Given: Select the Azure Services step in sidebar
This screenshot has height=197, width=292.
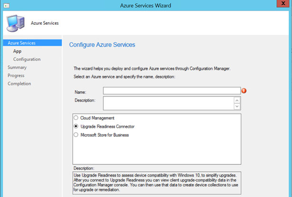Looking at the screenshot, I should (x=32, y=43).
